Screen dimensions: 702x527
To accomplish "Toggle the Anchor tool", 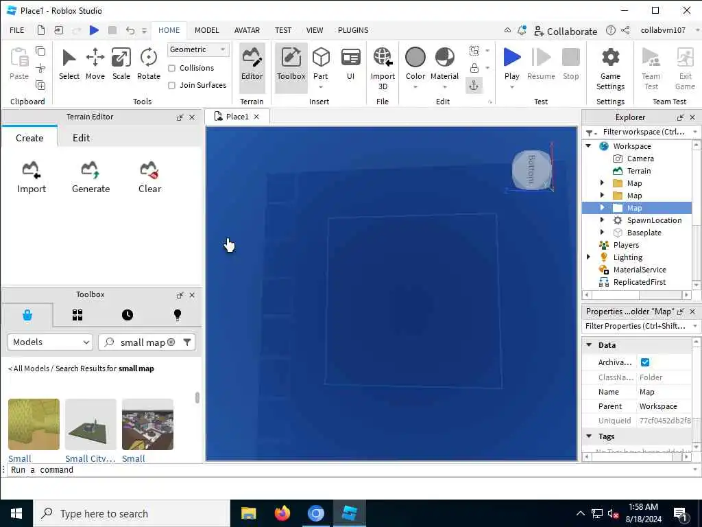I will 474,85.
